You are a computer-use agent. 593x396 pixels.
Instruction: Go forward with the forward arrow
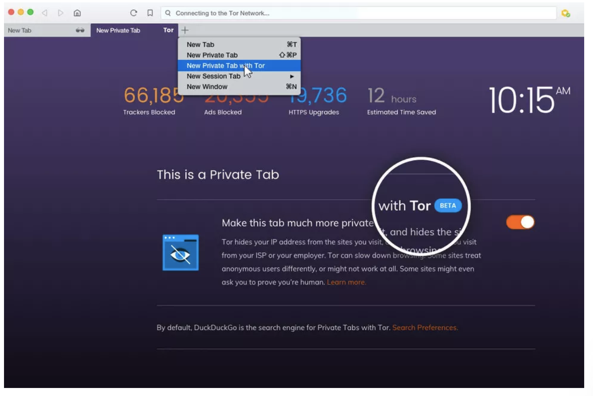pyautogui.click(x=61, y=13)
